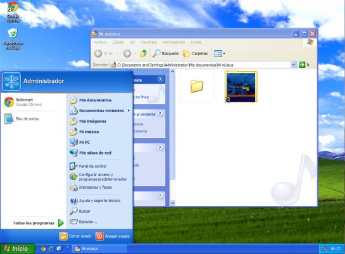Click the 18:17 taskbar clock
Viewport: 345px width, 254px height.
[x=335, y=249]
